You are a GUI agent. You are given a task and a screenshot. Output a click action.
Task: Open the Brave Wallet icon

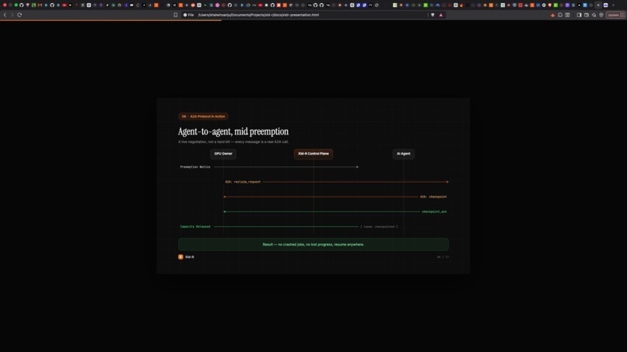coord(587,15)
